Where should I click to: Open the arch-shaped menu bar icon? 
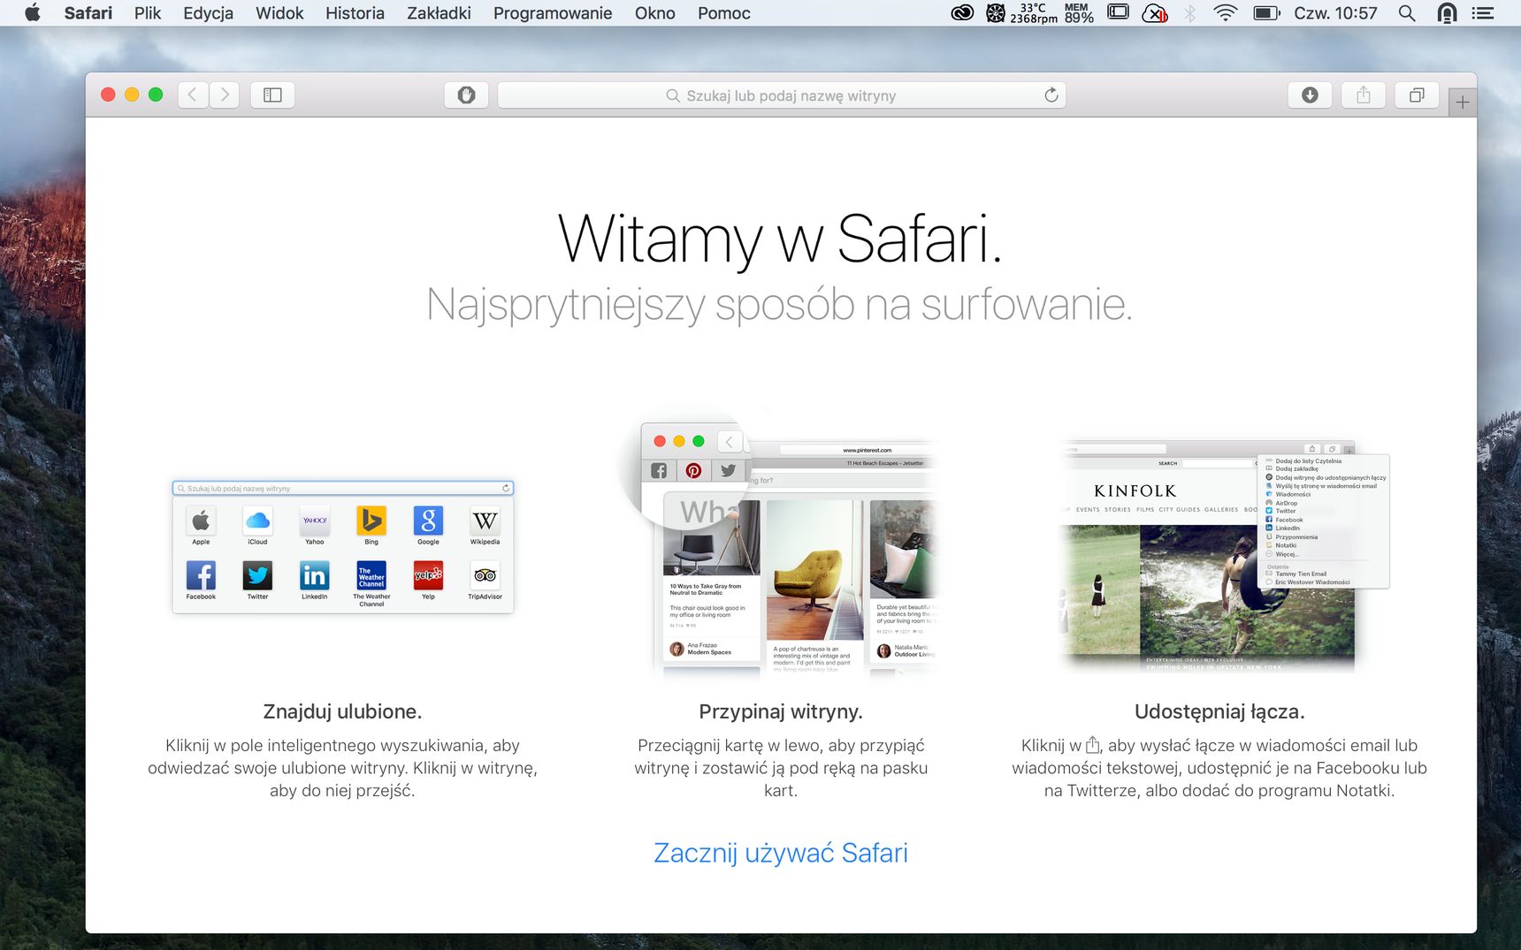(1447, 12)
